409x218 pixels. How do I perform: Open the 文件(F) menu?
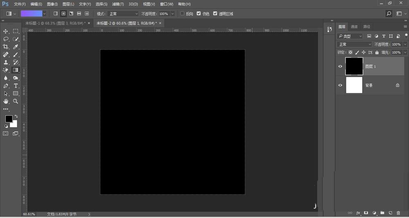click(20, 4)
